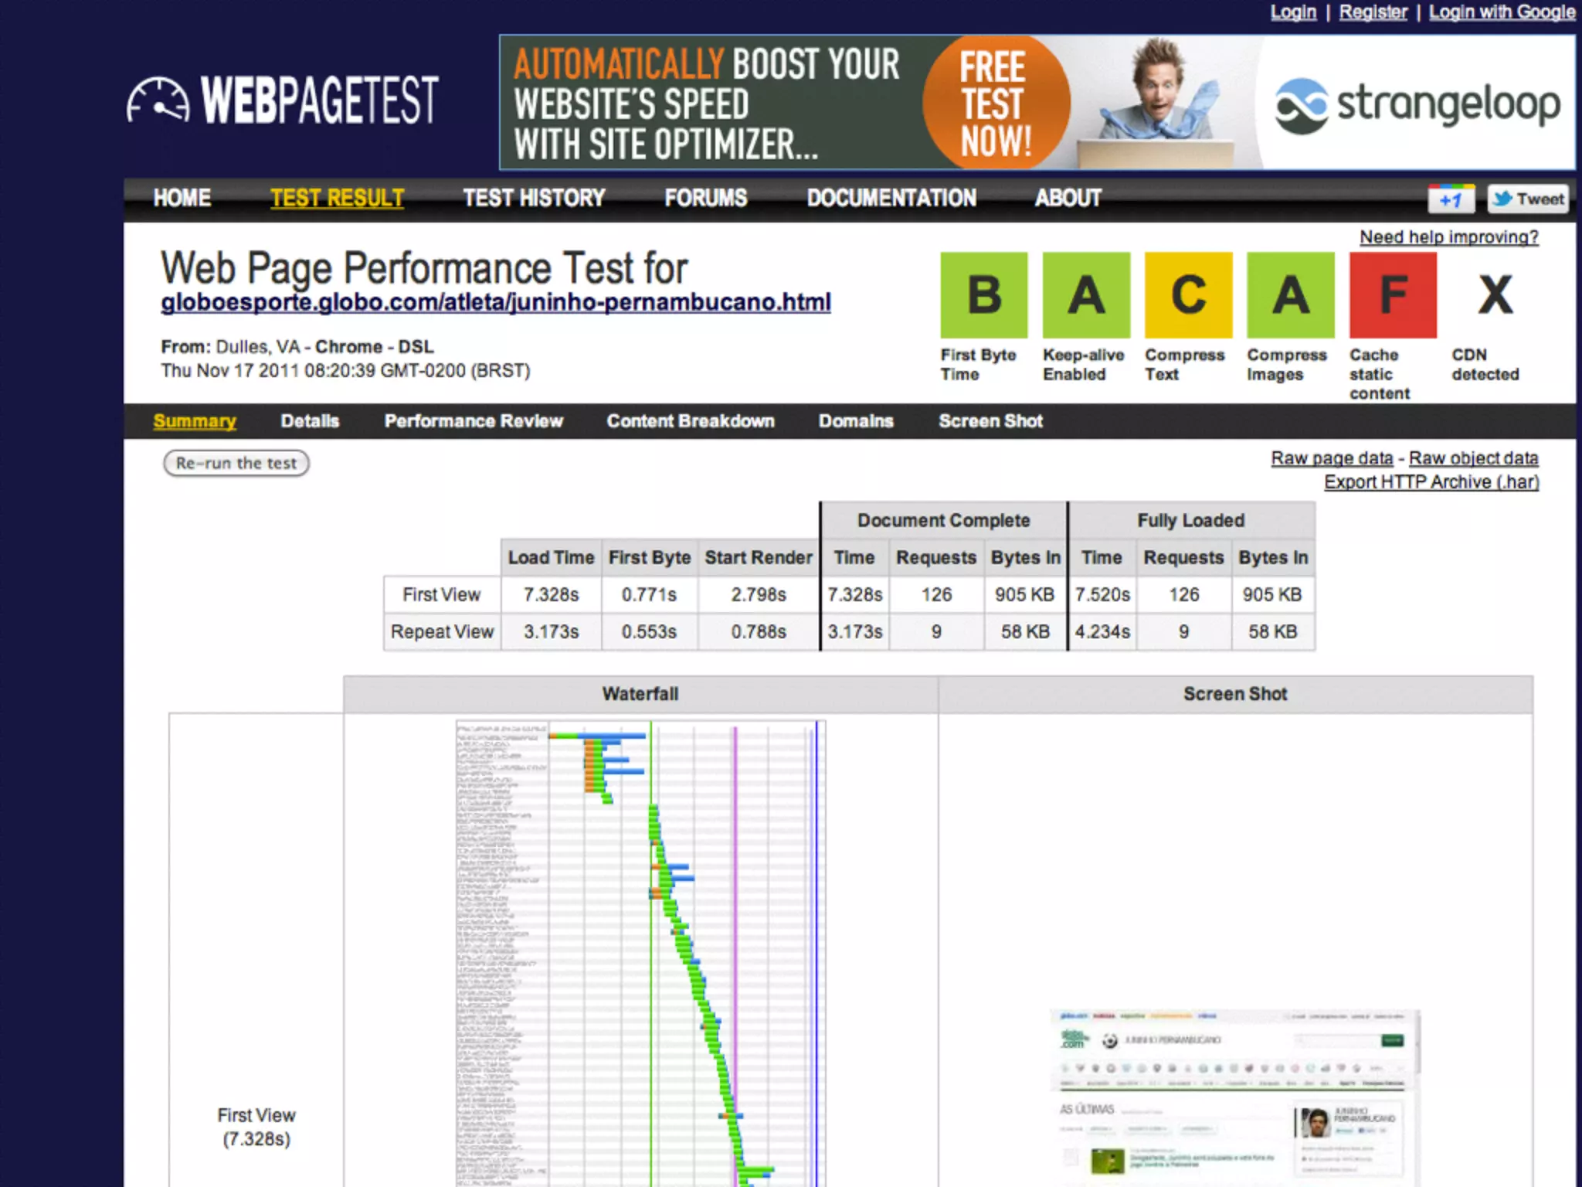Open the Test History menu item

coord(534,199)
